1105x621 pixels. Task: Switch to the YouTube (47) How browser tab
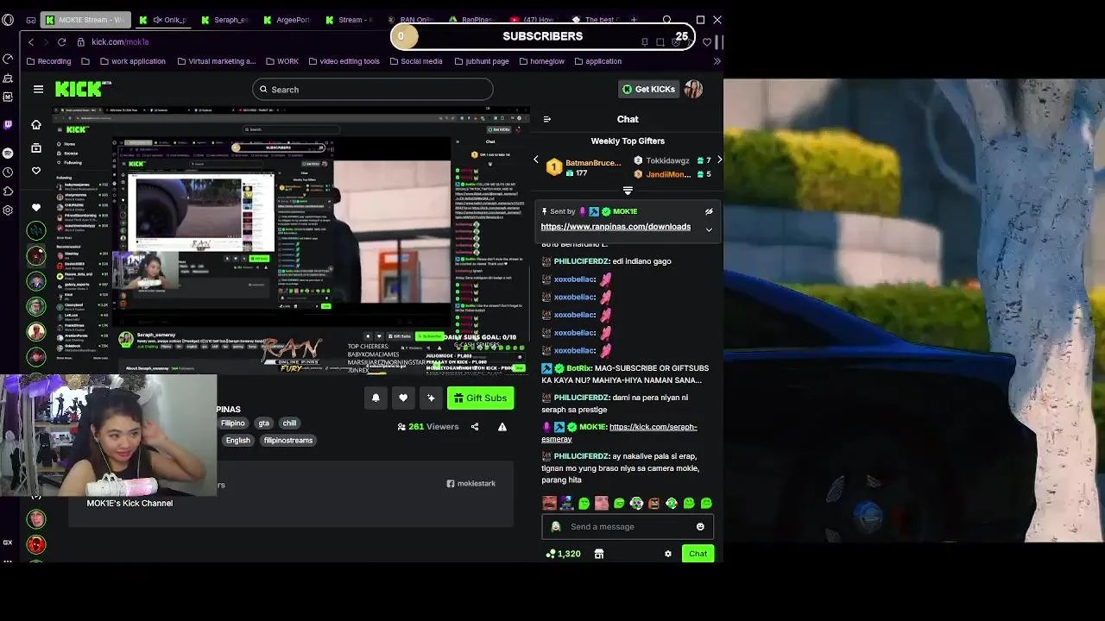tap(534, 19)
